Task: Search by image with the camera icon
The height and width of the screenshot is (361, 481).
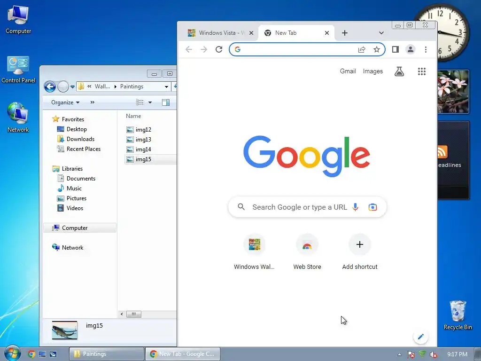Action: (372, 207)
